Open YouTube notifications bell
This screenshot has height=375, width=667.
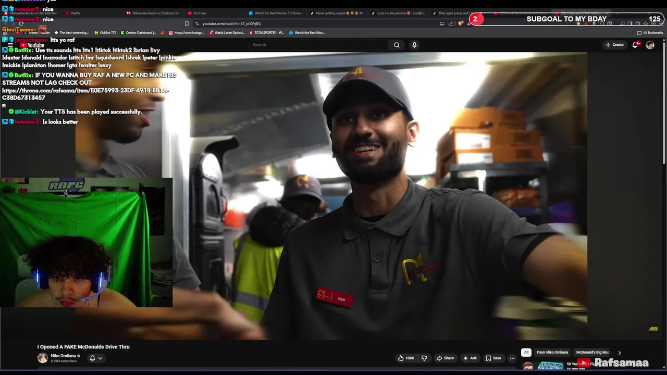(635, 45)
